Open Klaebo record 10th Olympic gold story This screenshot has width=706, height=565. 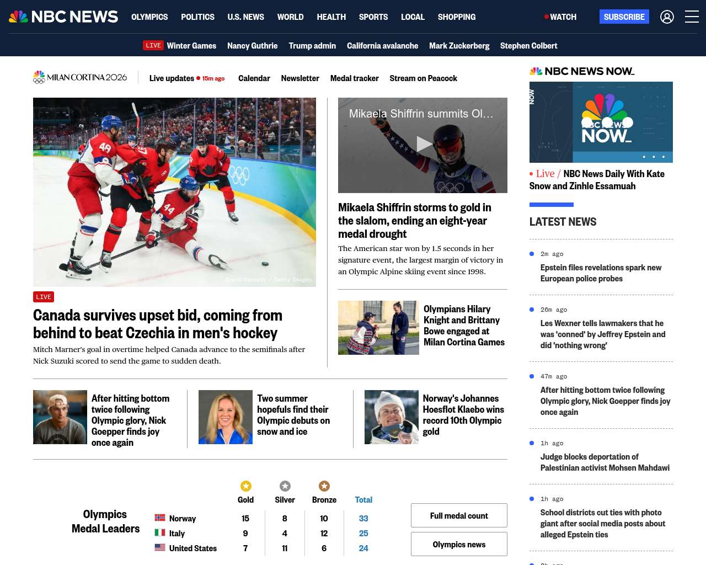[463, 415]
